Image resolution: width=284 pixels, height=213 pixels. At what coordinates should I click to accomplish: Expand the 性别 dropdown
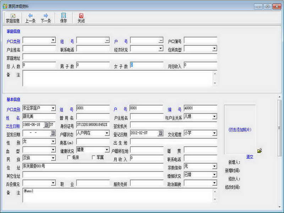click(x=53, y=141)
